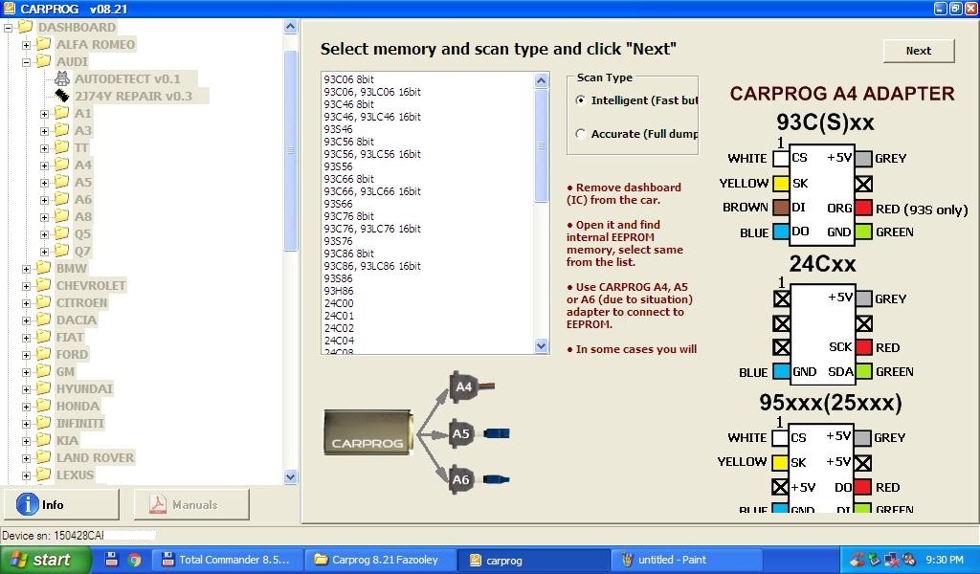Open the Info button
980x574 pixels.
tap(61, 504)
